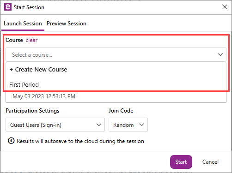Click the info icon beside autosave message
232x173 pixels.
point(11,141)
